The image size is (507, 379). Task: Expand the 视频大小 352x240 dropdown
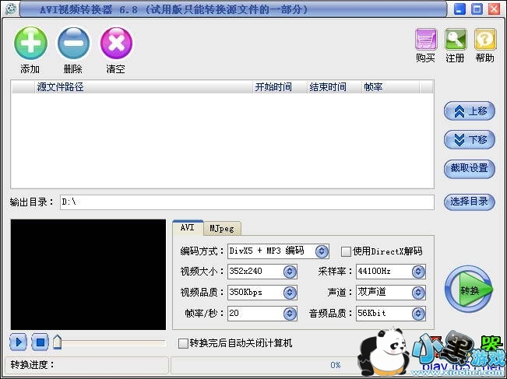(290, 272)
